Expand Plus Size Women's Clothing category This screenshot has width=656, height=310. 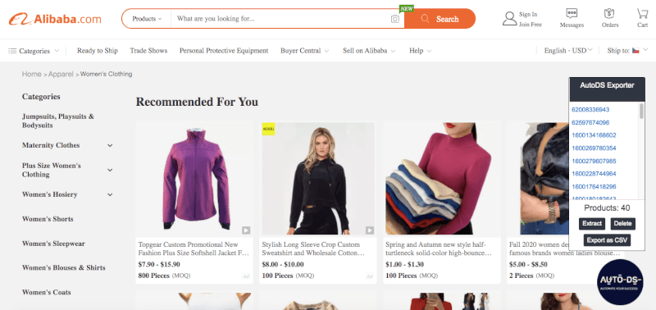110,171
